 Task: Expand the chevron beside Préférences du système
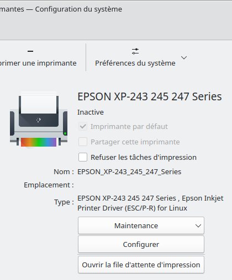pos(184,58)
